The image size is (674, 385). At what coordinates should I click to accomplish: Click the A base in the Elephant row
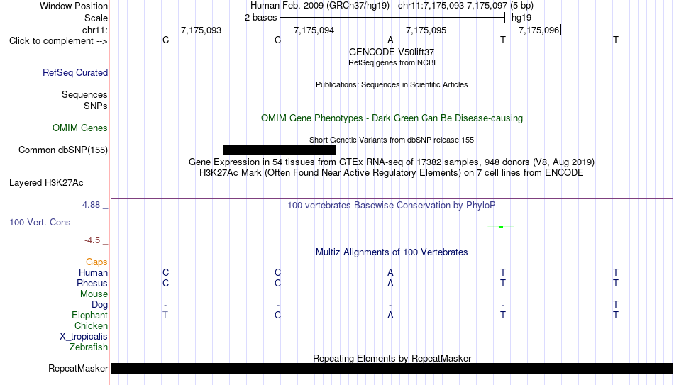[x=390, y=316]
